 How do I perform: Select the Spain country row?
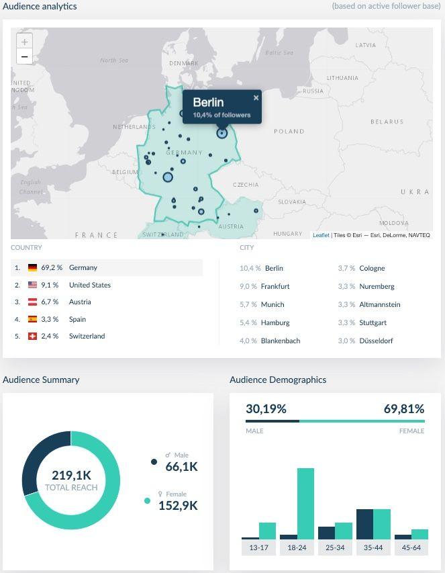107,319
